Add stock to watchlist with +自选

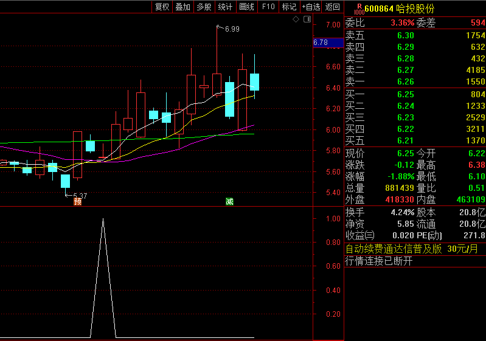(x=311, y=7)
